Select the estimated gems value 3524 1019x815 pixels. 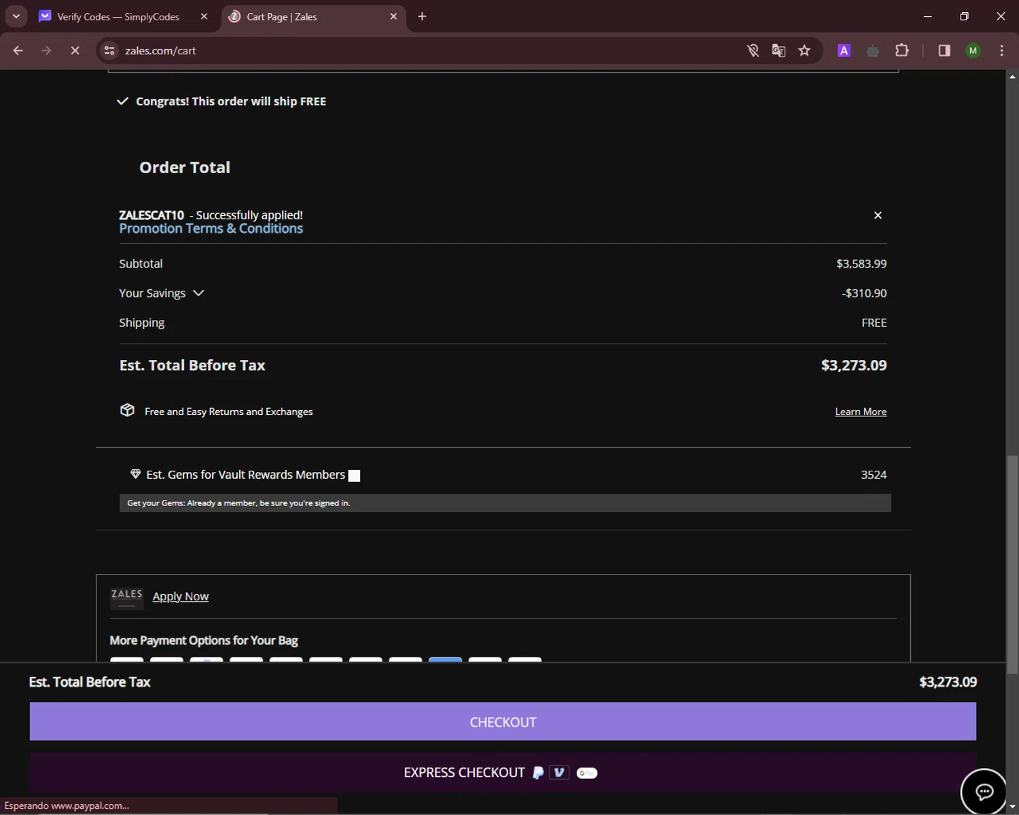[874, 475]
